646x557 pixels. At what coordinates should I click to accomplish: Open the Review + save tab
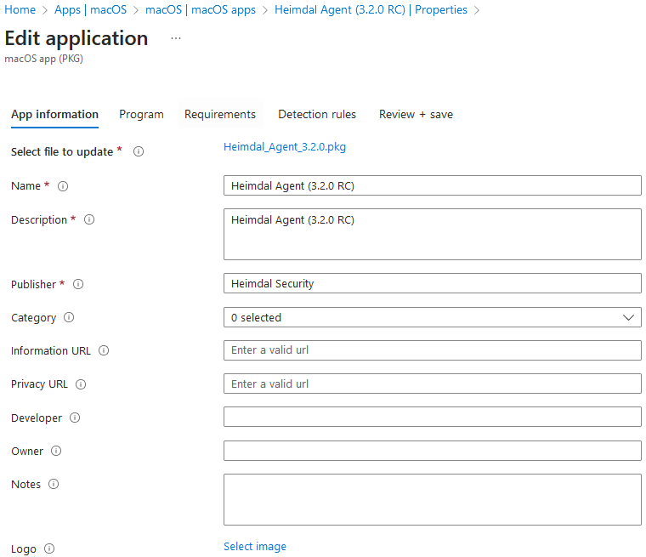click(x=416, y=115)
